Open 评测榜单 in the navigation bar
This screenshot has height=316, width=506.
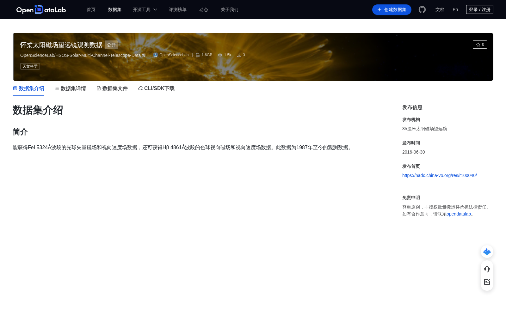pyautogui.click(x=178, y=9)
